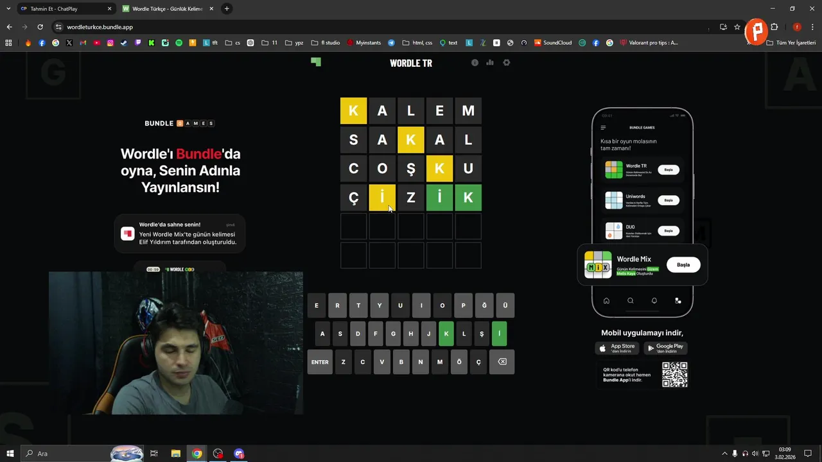822x462 pixels.
Task: Open the cs bookmarks folder
Action: pos(233,43)
